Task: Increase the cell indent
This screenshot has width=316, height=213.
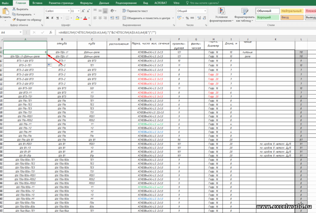Action: coord(117,18)
